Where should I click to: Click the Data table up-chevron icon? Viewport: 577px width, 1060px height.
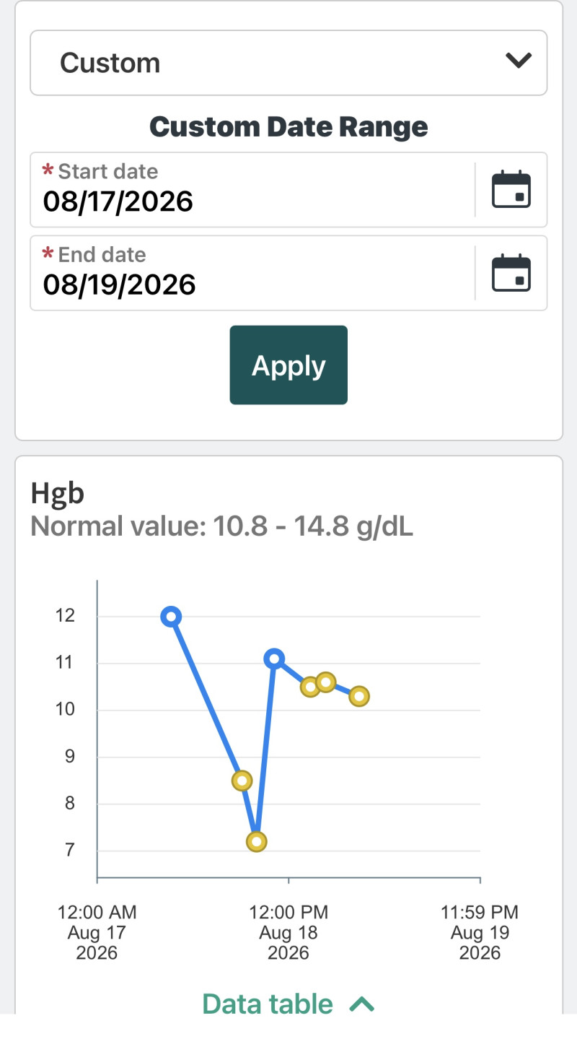click(x=362, y=1004)
